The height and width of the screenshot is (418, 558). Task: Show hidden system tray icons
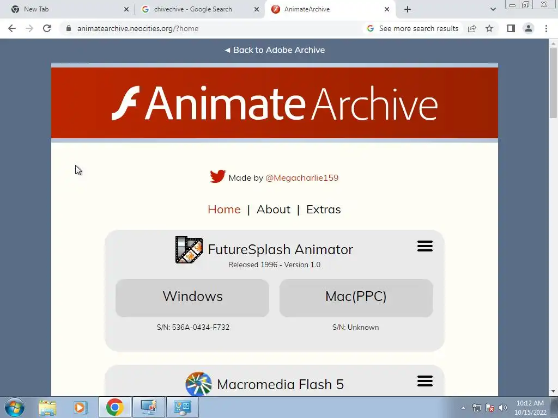coord(463,408)
